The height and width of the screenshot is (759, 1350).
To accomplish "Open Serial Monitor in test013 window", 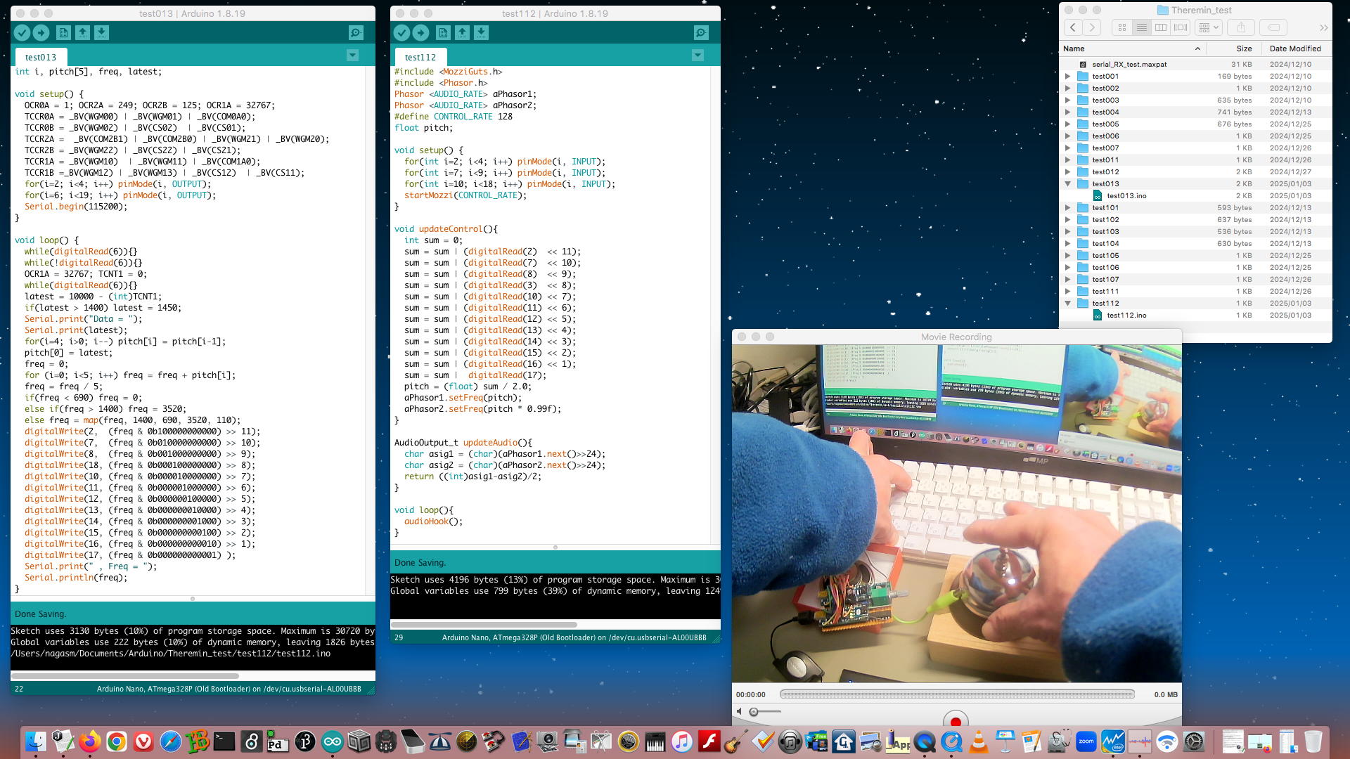I will [356, 32].
